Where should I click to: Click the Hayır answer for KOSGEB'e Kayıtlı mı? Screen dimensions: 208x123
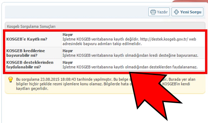coord(68,35)
